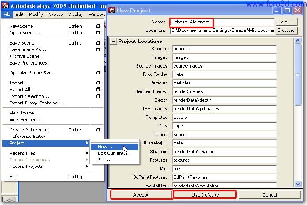307x205 pixels.
Task: Open the Window menu
Action: [97, 15]
